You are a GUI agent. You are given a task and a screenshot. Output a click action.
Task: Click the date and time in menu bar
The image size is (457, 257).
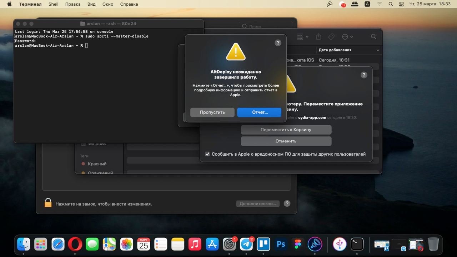[x=430, y=4]
